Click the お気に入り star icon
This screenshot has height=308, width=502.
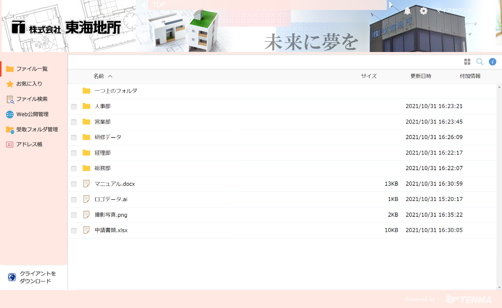pos(10,84)
